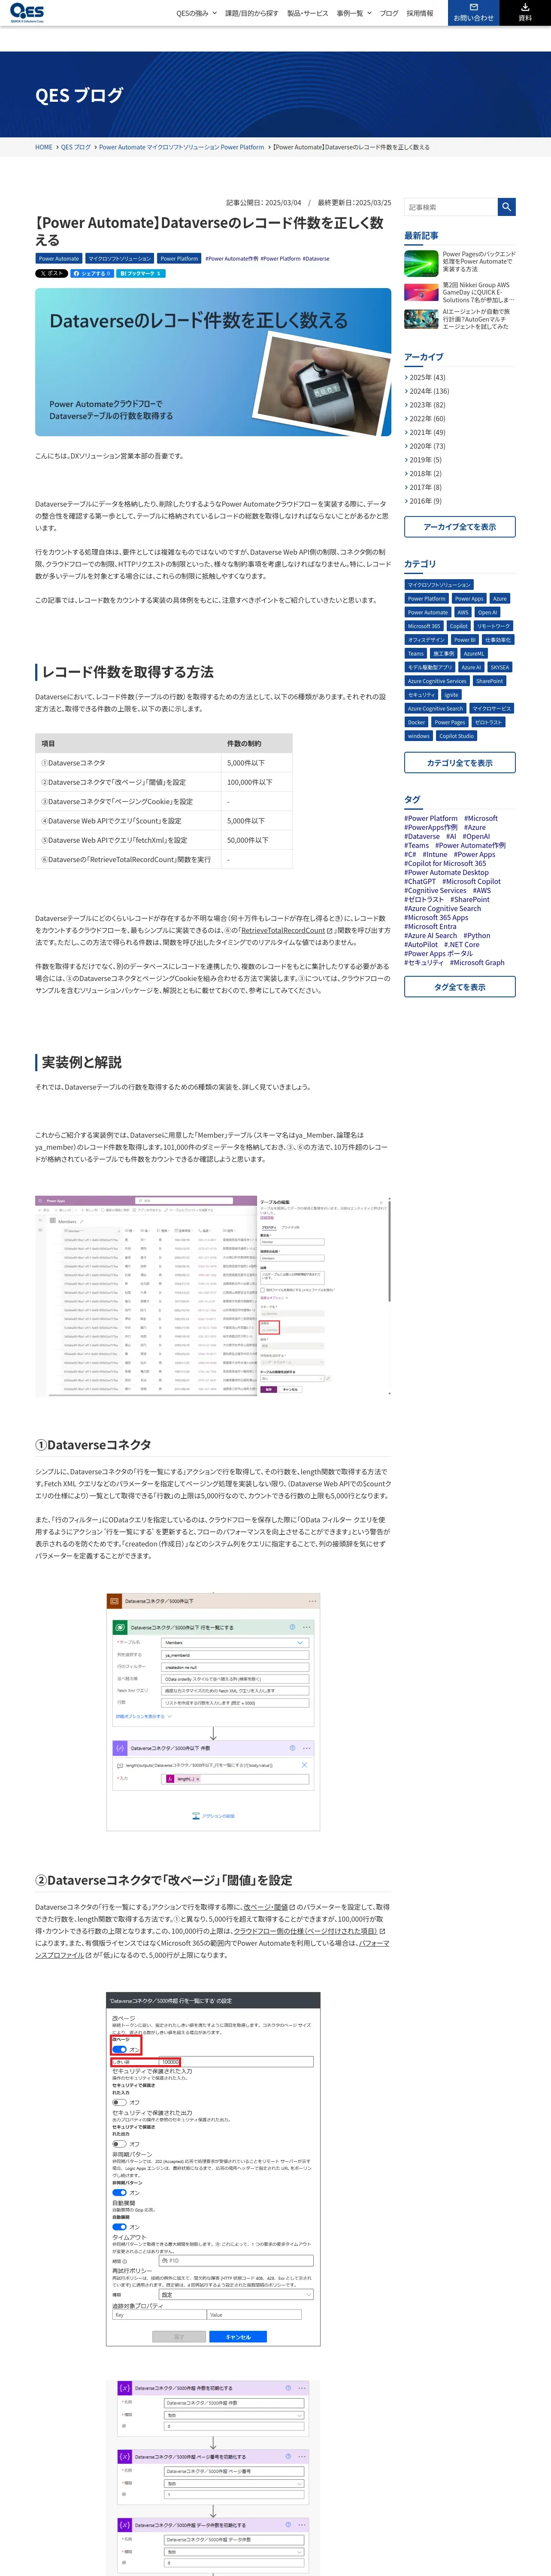The image size is (551, 2576).
Task: Expand the 2017年 (8) archive
Action: pyautogui.click(x=423, y=487)
